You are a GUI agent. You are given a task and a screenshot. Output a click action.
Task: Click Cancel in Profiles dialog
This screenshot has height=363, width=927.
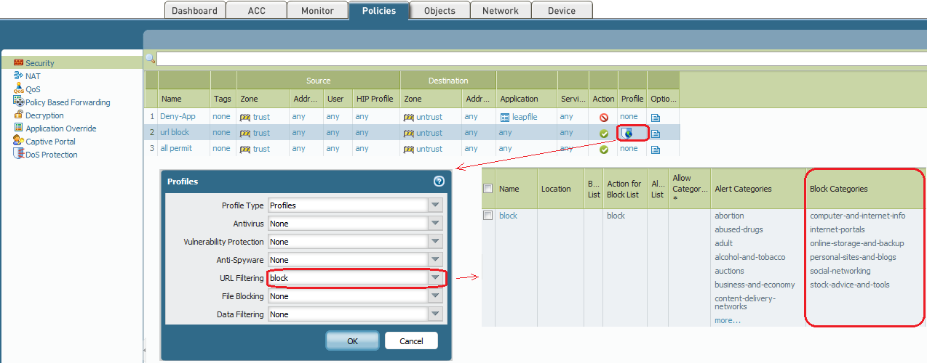(x=411, y=341)
